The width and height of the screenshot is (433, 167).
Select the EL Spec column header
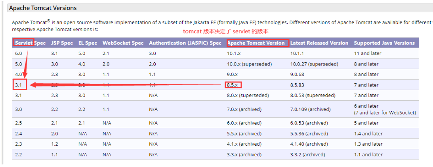point(88,43)
